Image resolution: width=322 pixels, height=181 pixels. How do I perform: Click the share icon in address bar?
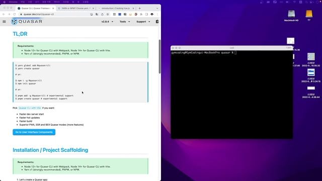click(x=102, y=14)
